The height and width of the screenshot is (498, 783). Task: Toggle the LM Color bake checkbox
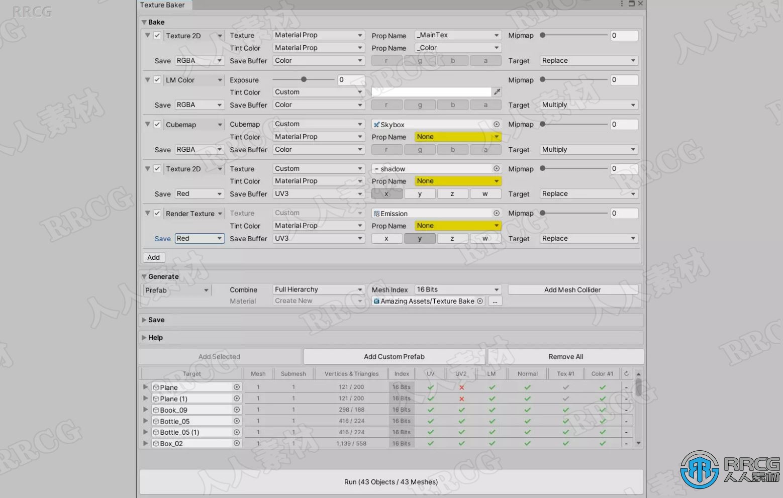[157, 79]
